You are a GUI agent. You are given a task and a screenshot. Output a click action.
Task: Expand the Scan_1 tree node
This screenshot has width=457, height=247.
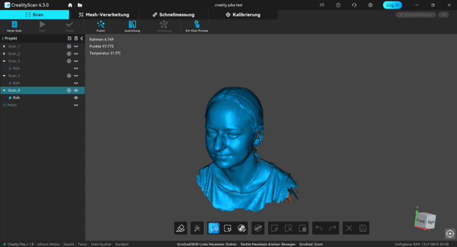pos(4,46)
